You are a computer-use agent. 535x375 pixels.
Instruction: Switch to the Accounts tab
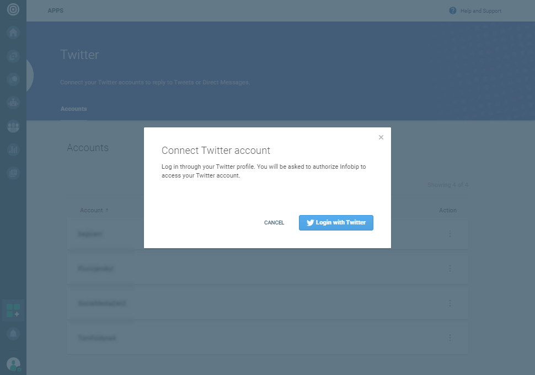pos(73,109)
